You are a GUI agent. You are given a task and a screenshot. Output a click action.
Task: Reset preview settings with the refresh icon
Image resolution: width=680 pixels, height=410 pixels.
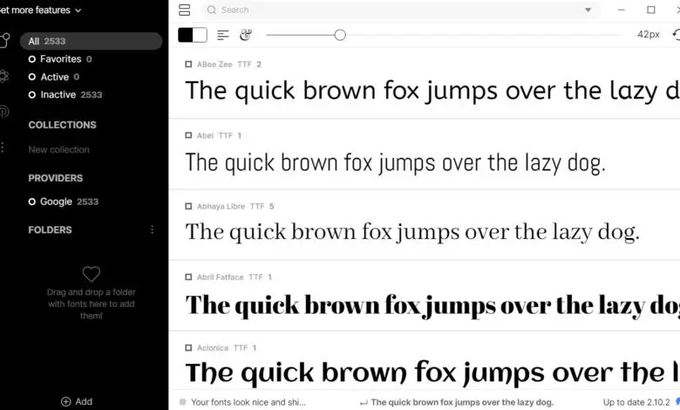(x=677, y=34)
